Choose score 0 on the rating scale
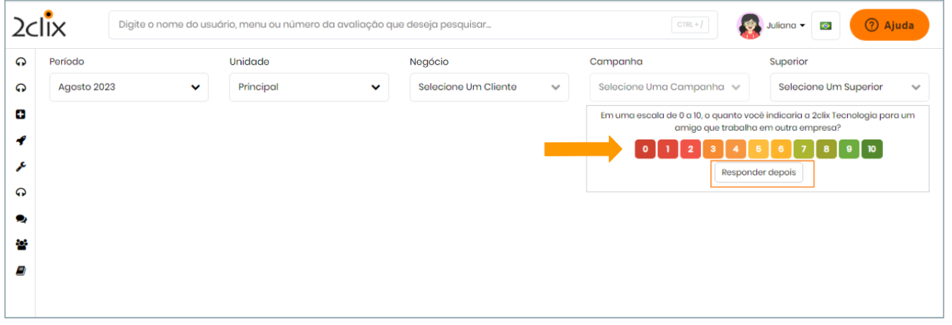This screenshot has width=952, height=325. [645, 150]
